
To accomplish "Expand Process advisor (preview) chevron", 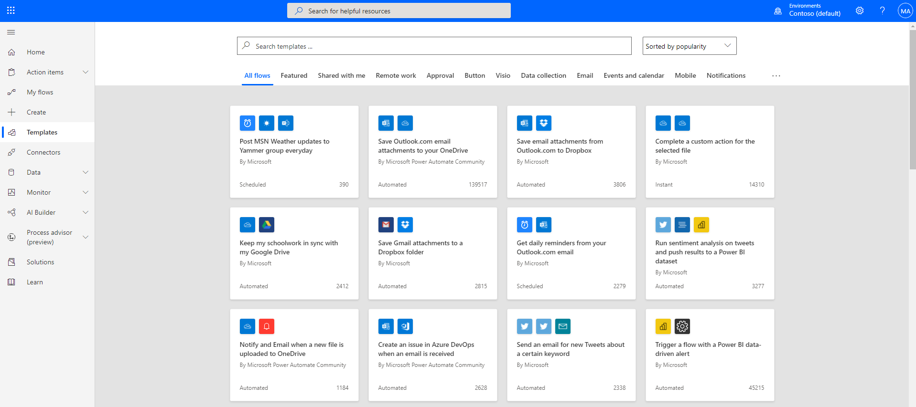I will pyautogui.click(x=86, y=237).
